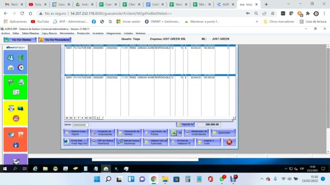Screen dimensions: 330x185
Task: Open the Inventario menu
Action: coord(98,33)
